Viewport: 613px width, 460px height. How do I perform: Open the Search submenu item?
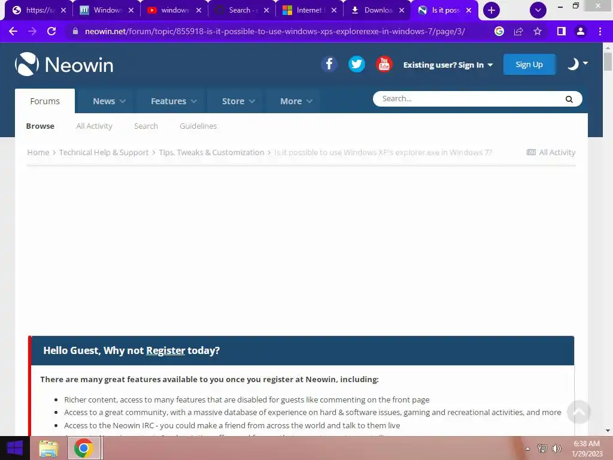coord(146,126)
